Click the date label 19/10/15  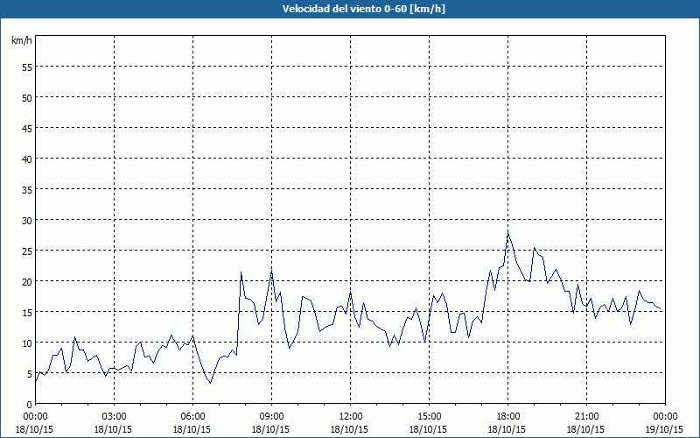coord(665,429)
